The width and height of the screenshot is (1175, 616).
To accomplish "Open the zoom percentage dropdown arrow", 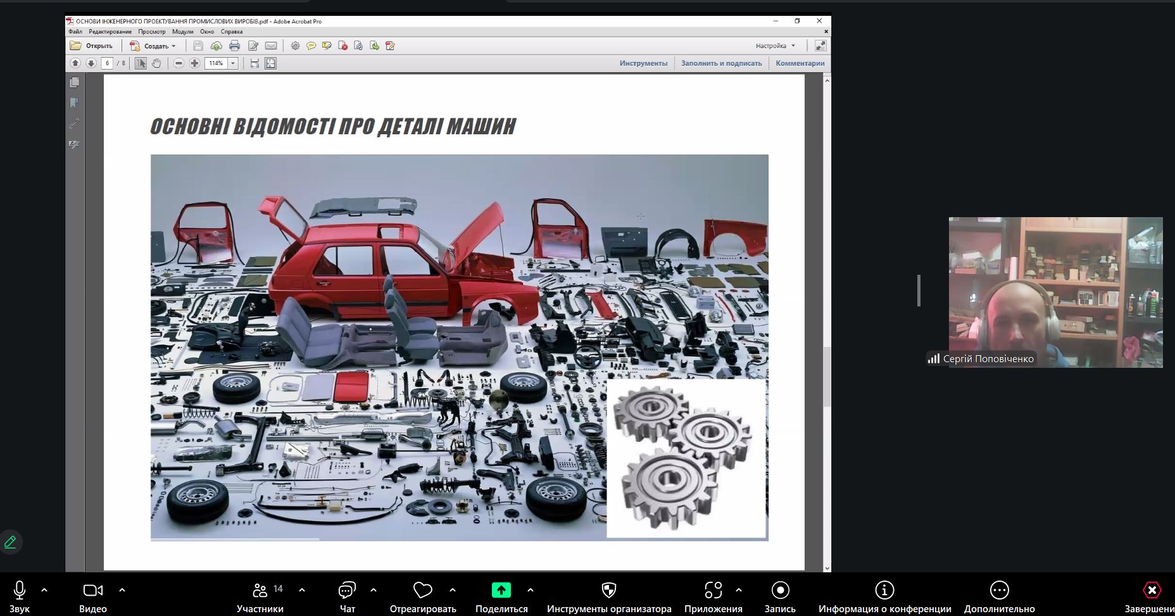I will point(233,63).
